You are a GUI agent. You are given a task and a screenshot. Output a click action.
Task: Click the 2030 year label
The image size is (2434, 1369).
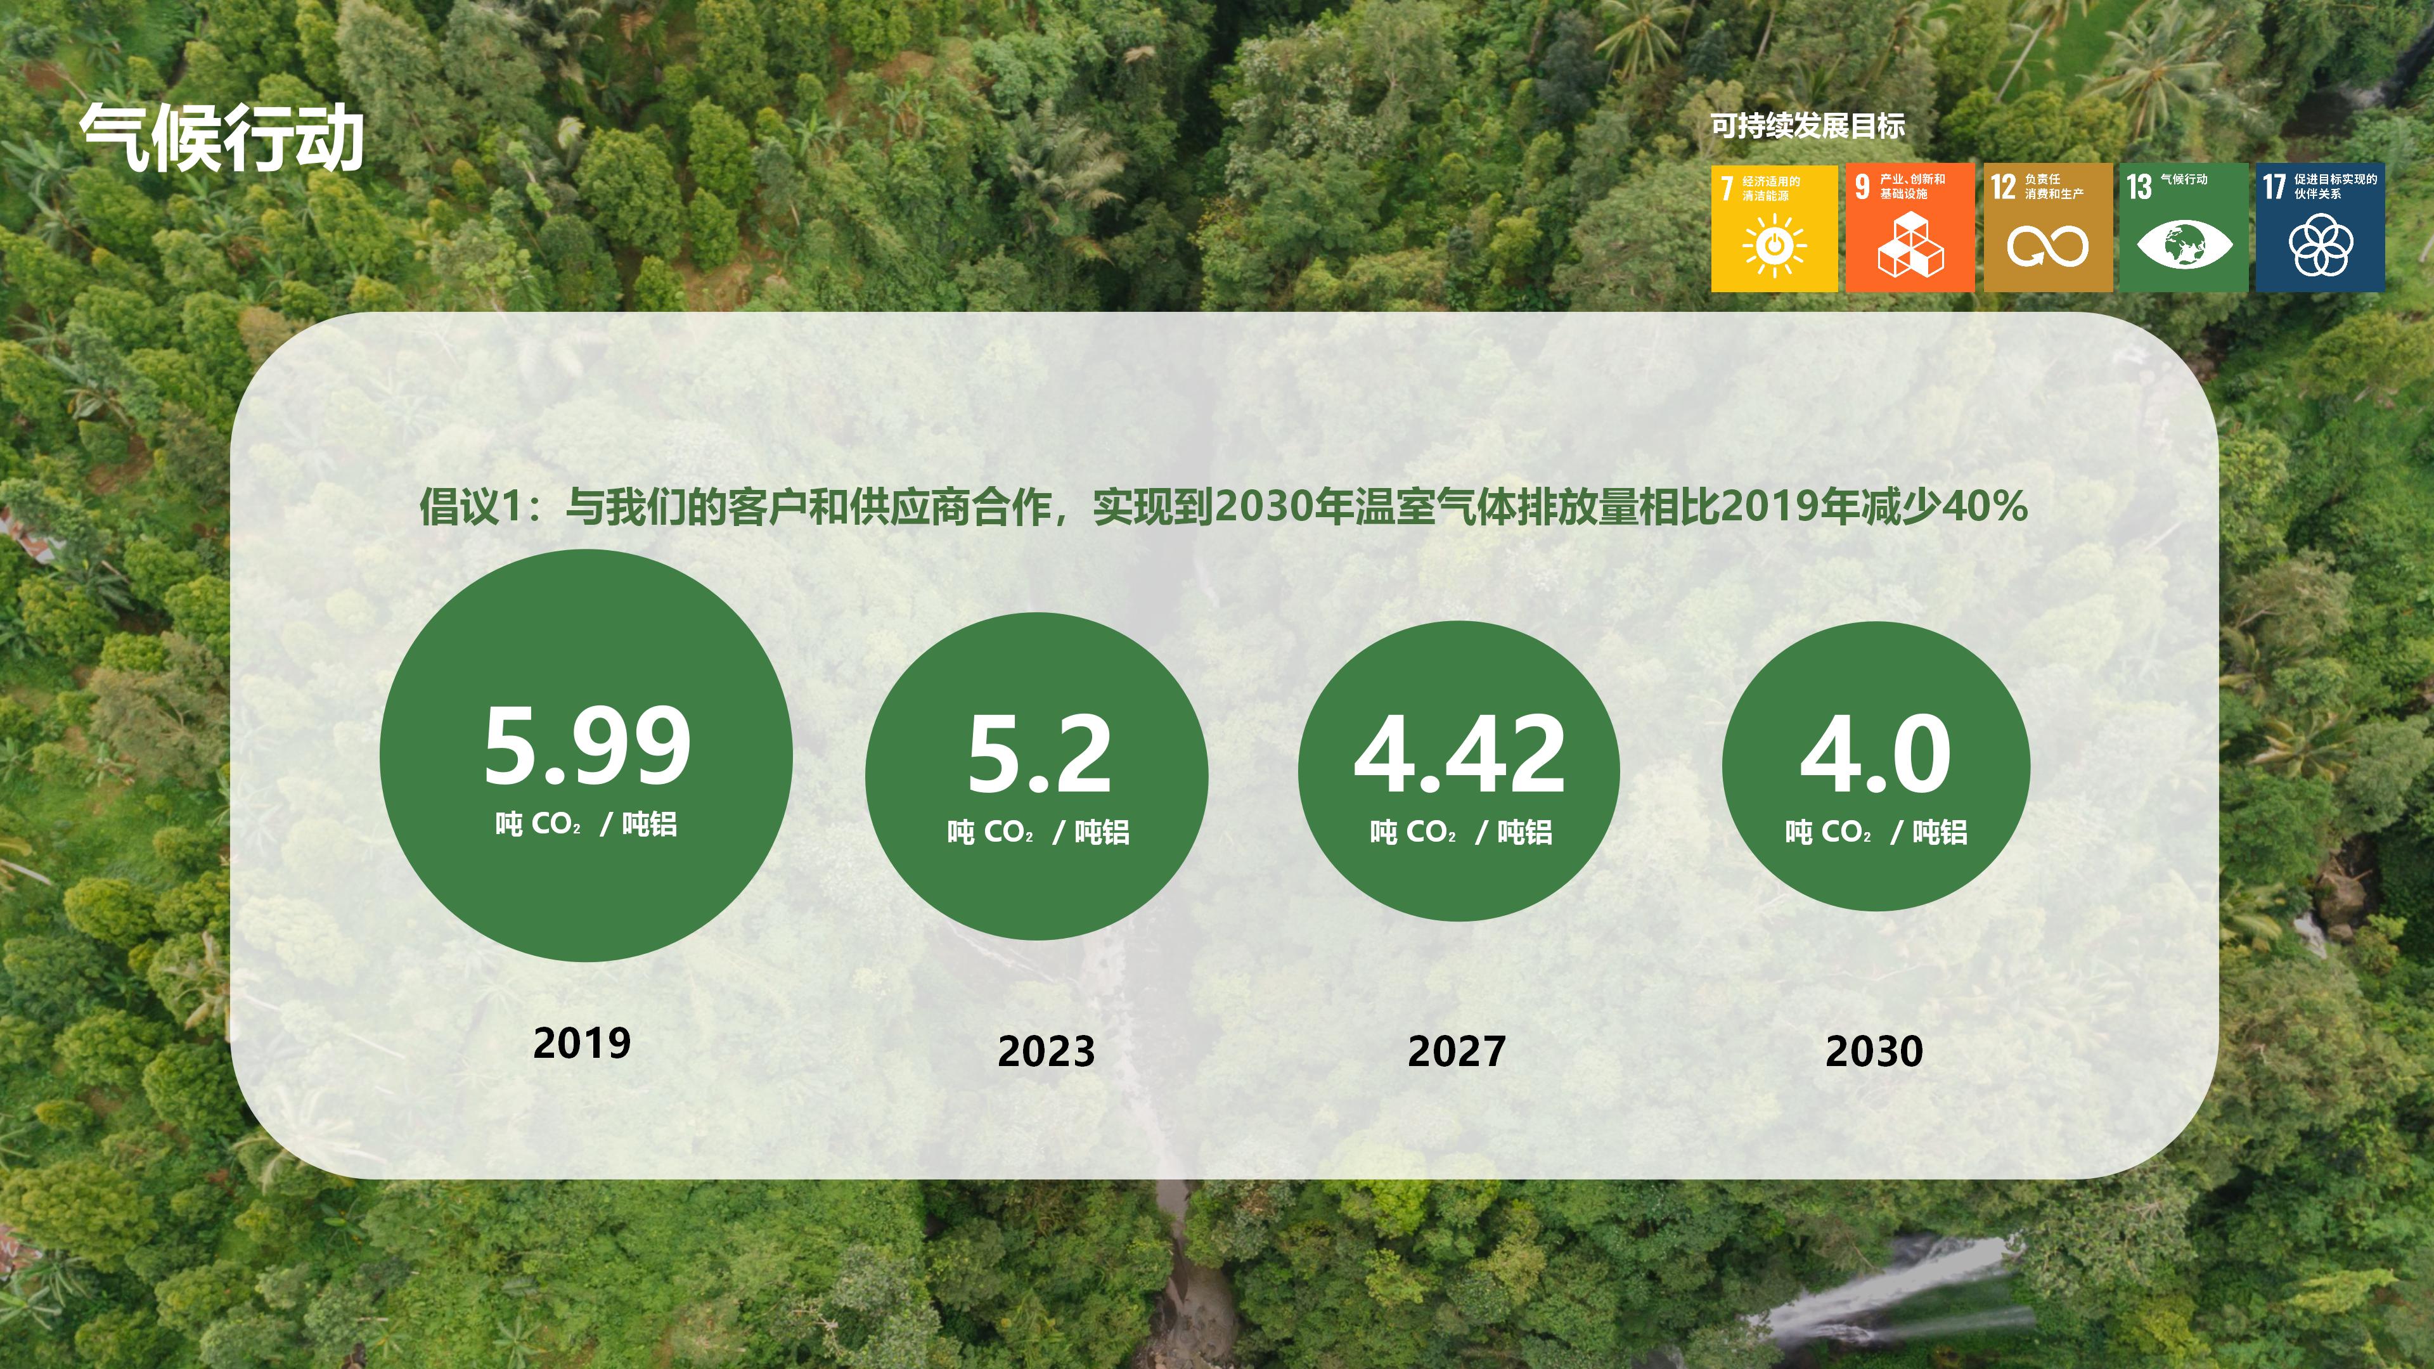[1874, 1051]
